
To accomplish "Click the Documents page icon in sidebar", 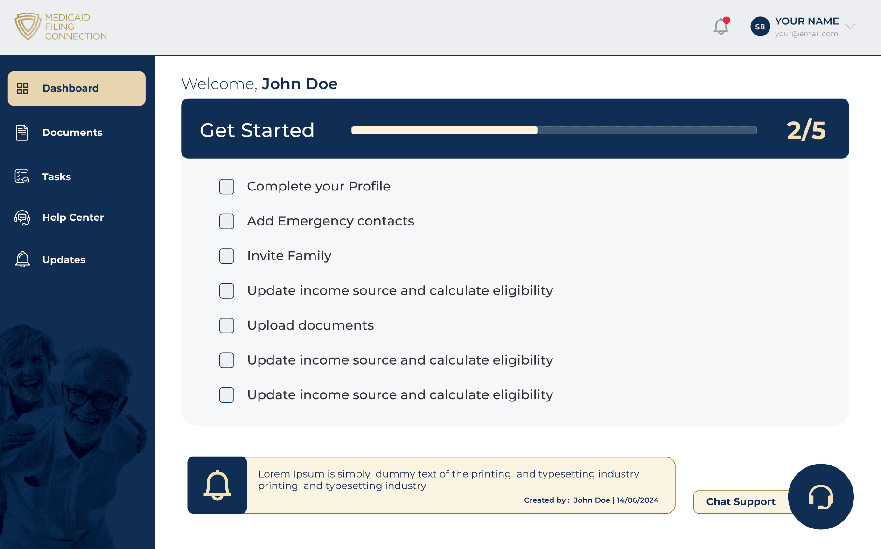I will [22, 133].
